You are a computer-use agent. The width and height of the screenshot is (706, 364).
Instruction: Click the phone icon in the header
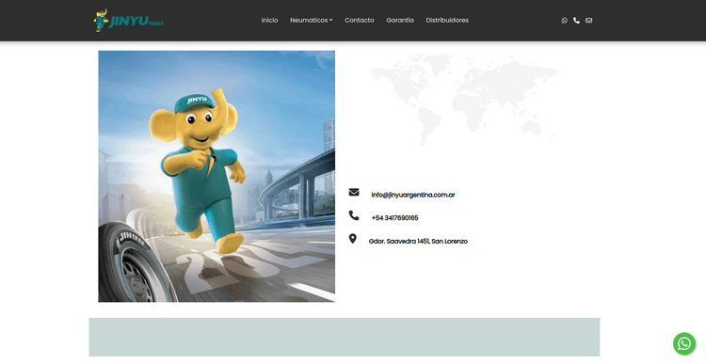coord(576,21)
